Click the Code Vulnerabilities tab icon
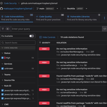The image size is (107, 107). coord(2,16)
